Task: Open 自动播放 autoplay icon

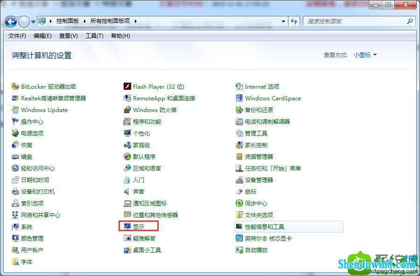Action: pos(239,250)
